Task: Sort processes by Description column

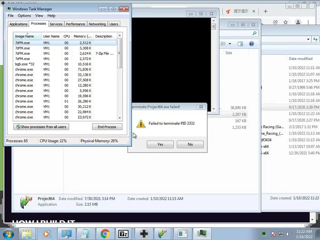Action: pyautogui.click(x=105, y=36)
